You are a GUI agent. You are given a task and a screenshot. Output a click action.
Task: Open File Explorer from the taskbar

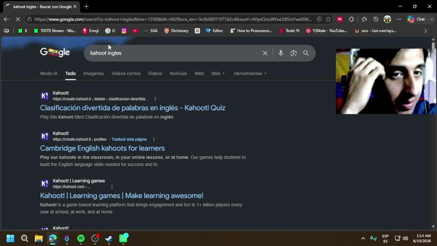(x=39, y=238)
